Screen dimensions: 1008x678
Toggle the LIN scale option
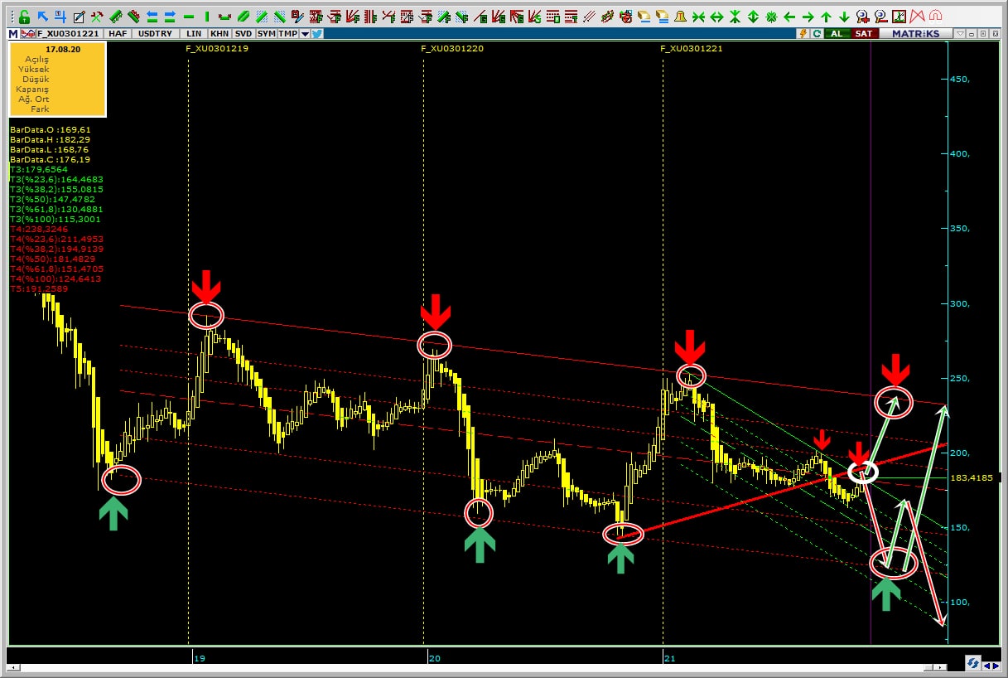click(194, 33)
